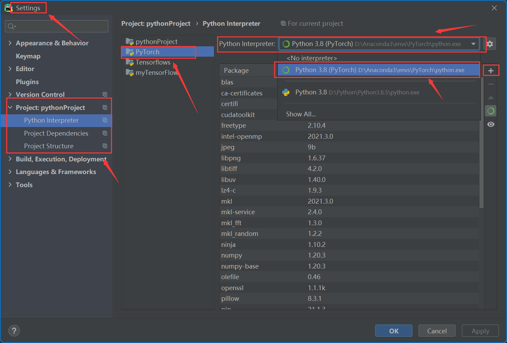Click the plus icon to install package

click(491, 71)
